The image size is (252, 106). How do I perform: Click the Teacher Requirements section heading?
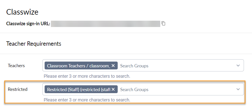click(34, 44)
